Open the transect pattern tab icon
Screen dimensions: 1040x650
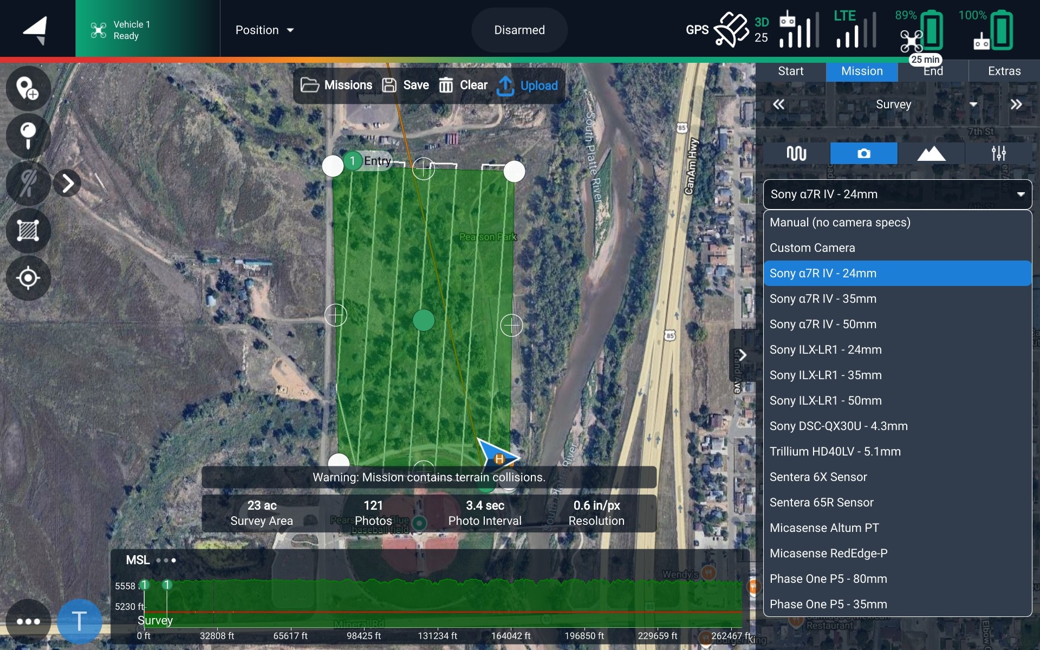click(796, 153)
